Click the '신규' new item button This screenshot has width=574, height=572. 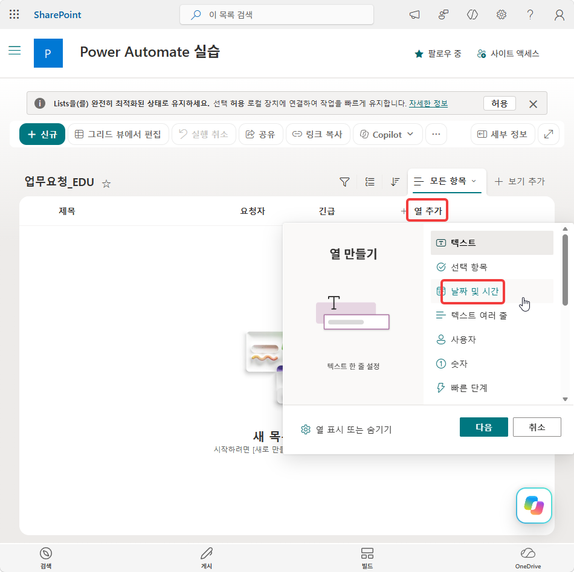[42, 134]
